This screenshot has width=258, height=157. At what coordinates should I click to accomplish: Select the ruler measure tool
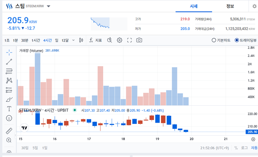click(x=9, y=131)
